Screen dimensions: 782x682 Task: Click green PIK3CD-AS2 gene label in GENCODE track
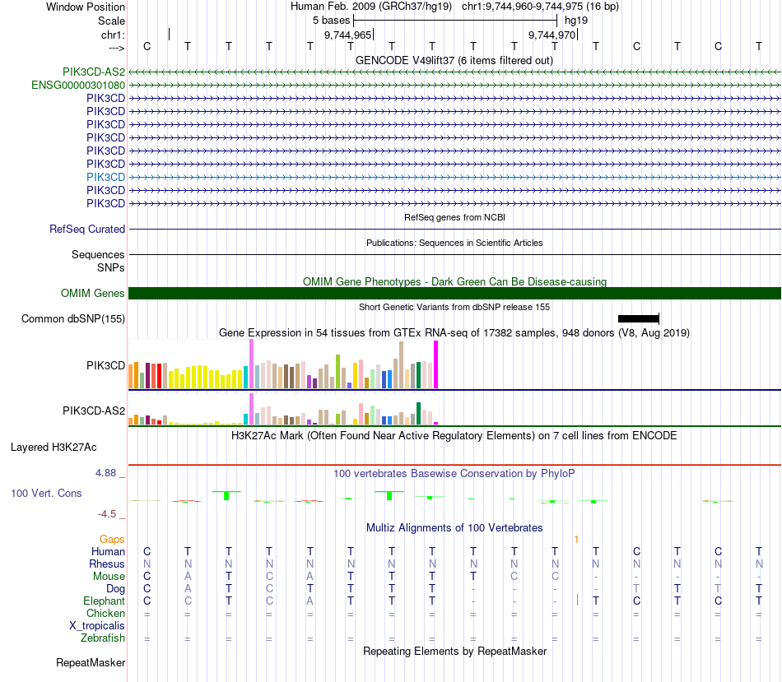point(94,72)
